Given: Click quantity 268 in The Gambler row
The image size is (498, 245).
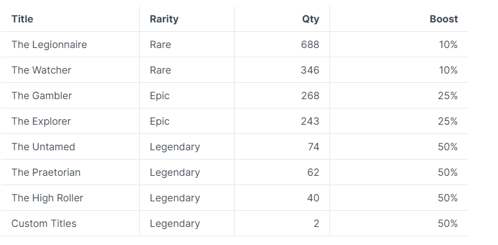Looking at the screenshot, I should (x=310, y=95).
